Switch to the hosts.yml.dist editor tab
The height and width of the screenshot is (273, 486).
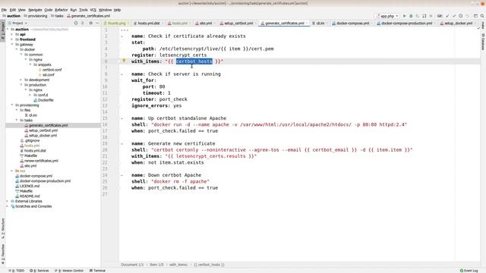point(147,24)
